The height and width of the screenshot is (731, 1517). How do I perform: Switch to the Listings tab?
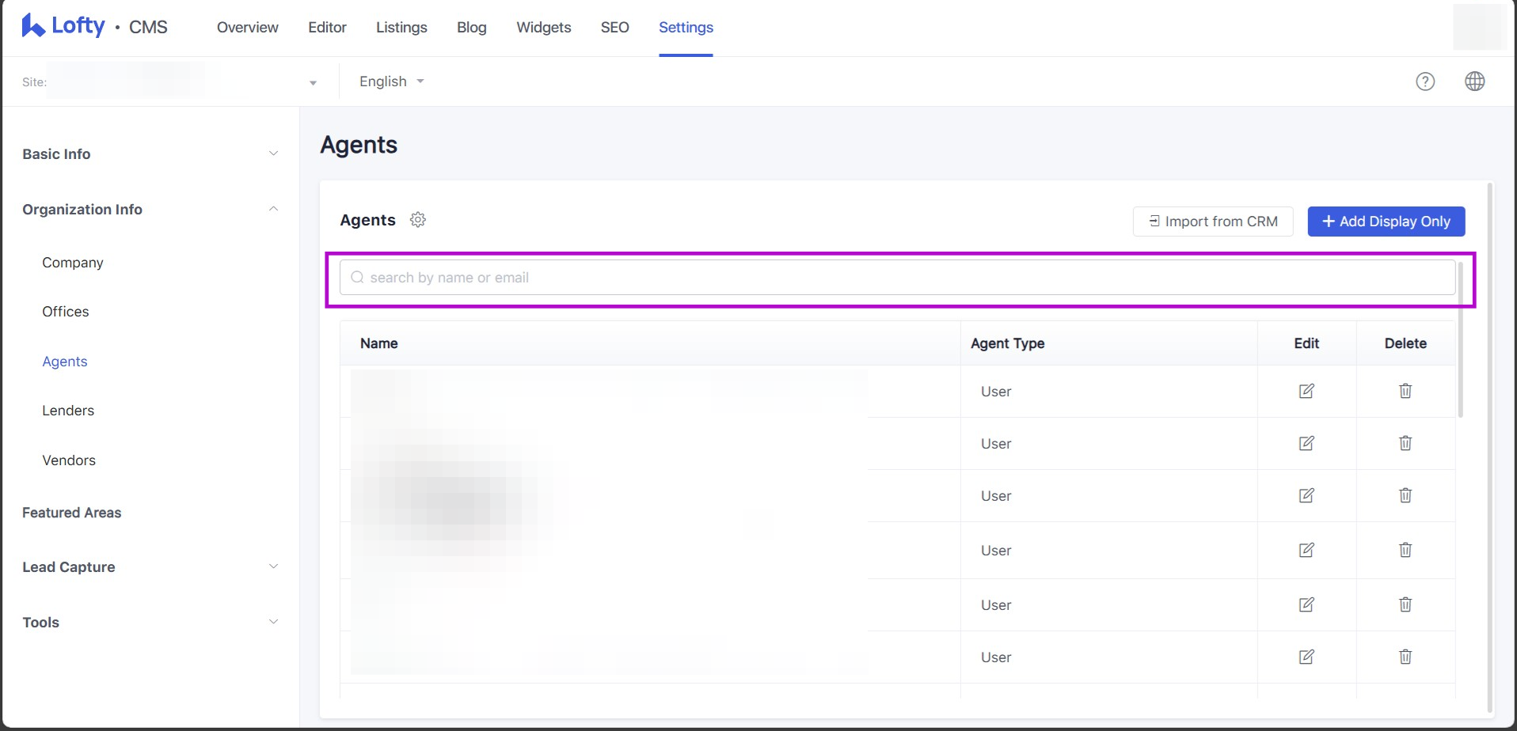point(401,28)
